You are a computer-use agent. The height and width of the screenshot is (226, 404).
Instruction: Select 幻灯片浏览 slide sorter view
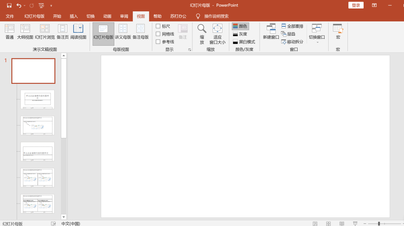pyautogui.click(x=45, y=32)
